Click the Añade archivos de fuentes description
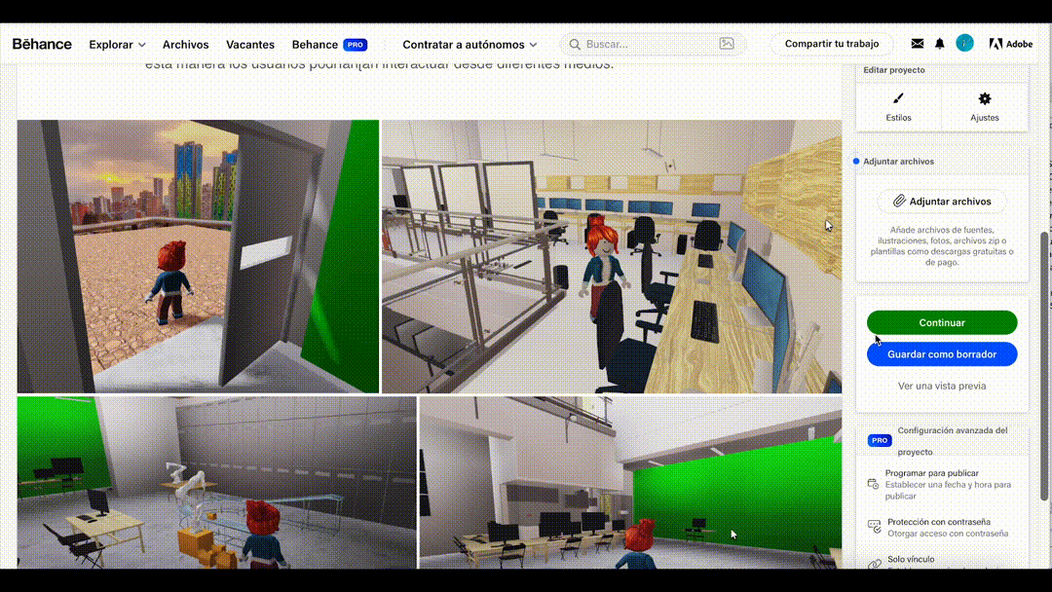This screenshot has width=1052, height=592. point(942,246)
